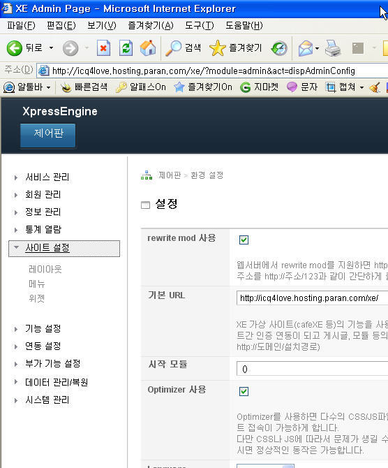388x468 pixels.
Task: Click the gray Edit toolbar icon
Action: (357, 48)
